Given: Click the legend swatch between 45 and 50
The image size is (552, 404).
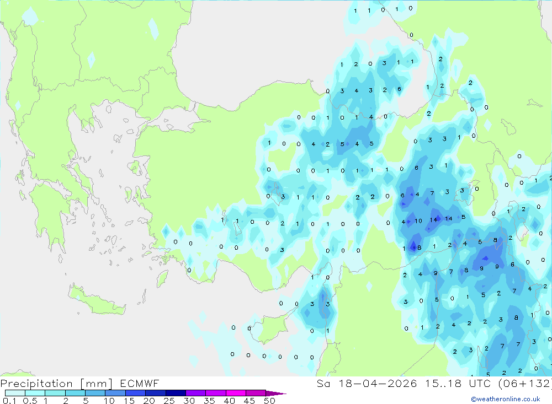Looking at the screenshot, I should 256,393.
